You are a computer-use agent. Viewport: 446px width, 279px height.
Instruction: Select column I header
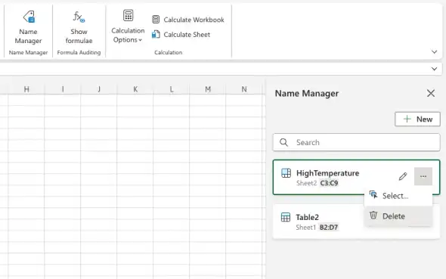(63, 89)
